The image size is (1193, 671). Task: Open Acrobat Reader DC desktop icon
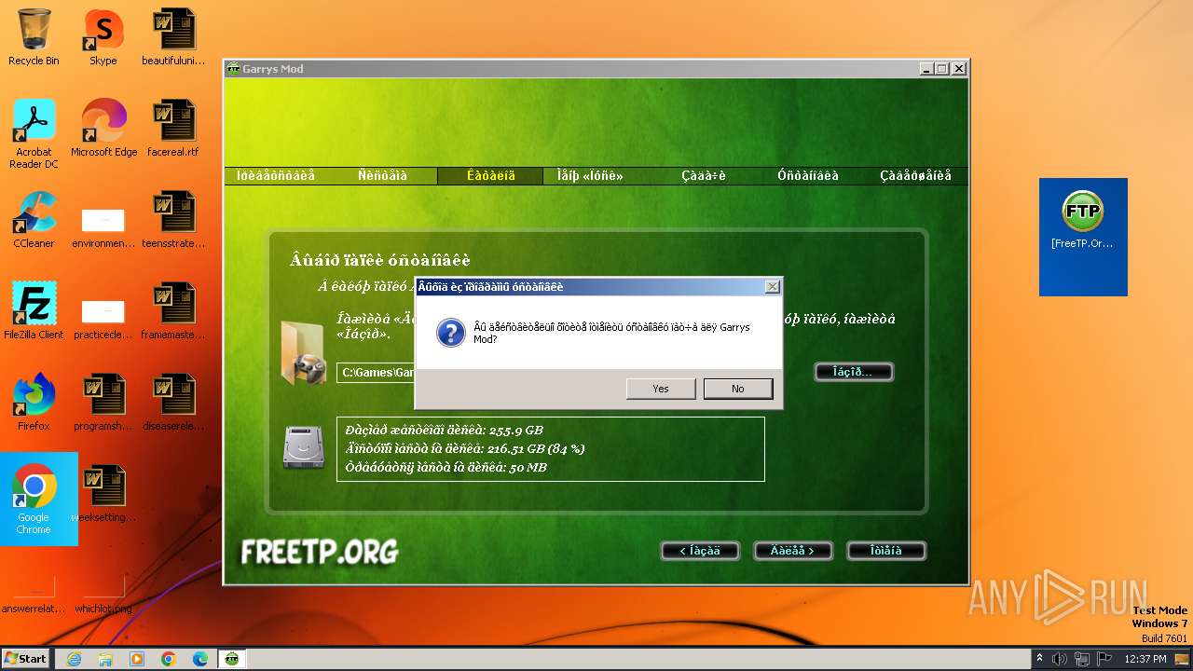tap(34, 134)
